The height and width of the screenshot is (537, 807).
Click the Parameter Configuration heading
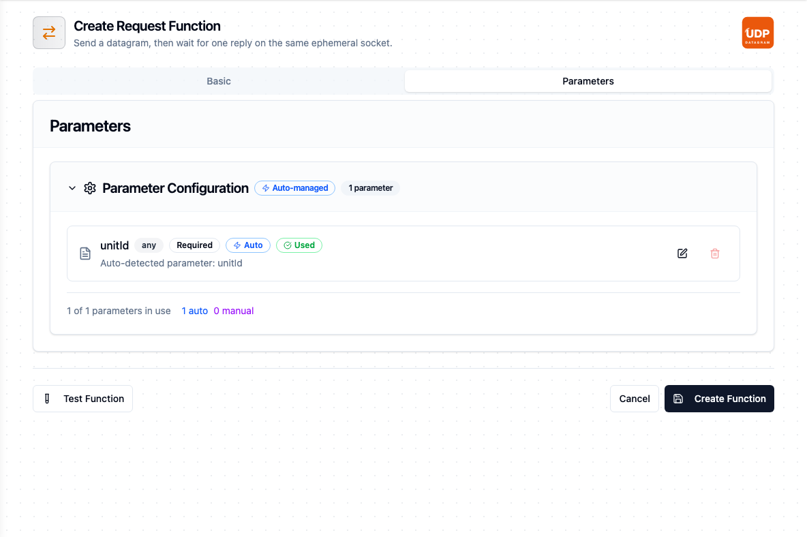[175, 188]
